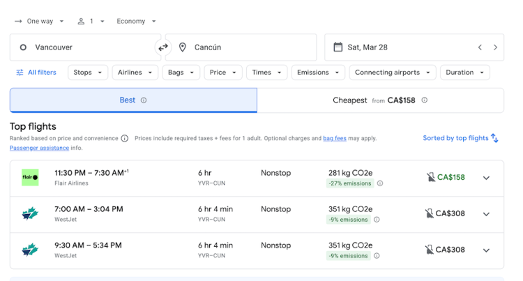Switch to the Cheapest tab
This screenshot has width=523, height=281.
click(380, 100)
